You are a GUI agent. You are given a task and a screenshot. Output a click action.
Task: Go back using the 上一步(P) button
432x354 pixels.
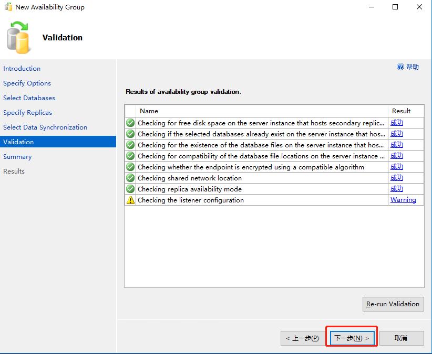coord(302,338)
